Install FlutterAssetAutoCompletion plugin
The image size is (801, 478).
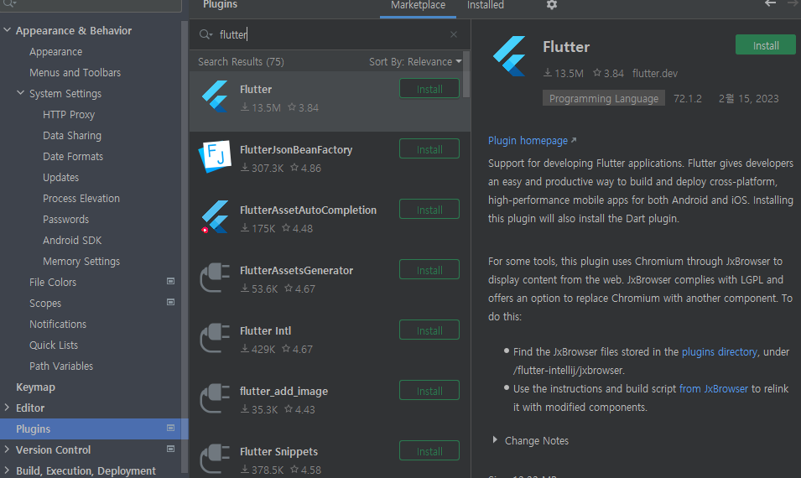(429, 210)
